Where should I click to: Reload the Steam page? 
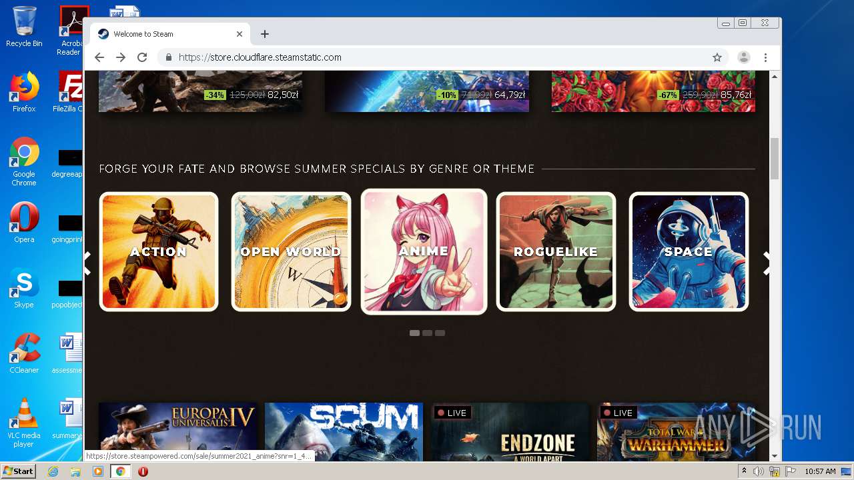point(142,57)
